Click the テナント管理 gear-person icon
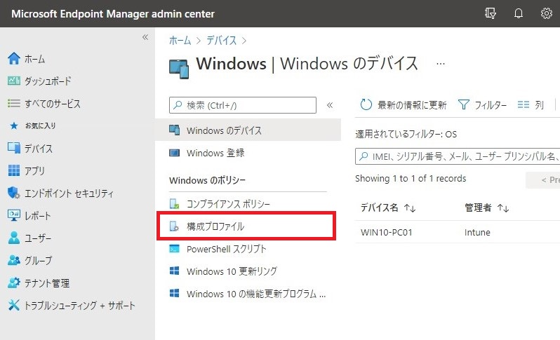 pyautogui.click(x=14, y=283)
